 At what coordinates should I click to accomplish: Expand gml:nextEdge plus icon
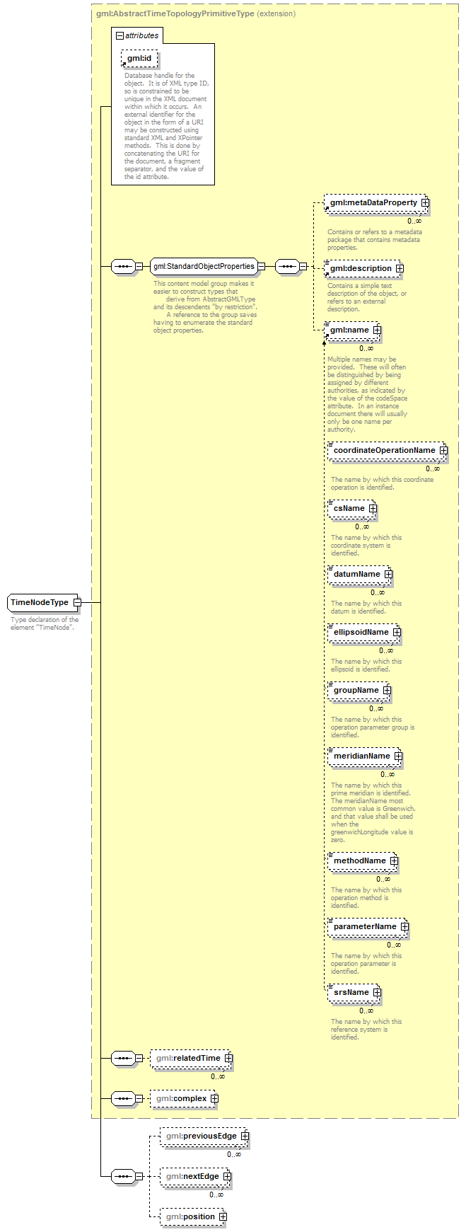click(x=227, y=1176)
